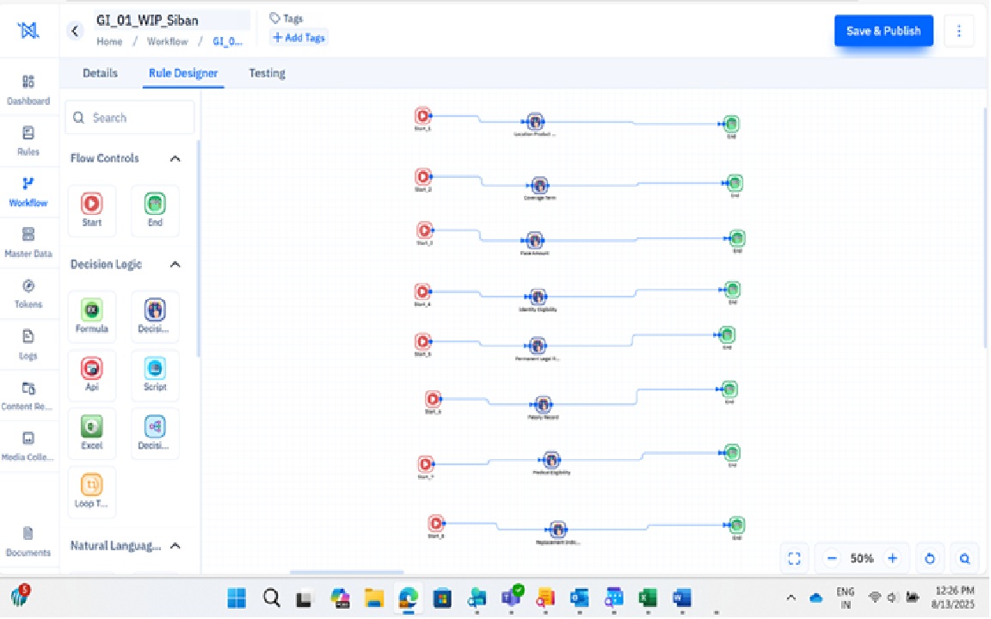Click the GI_0... breadcrumb link
Viewport: 991px width, 619px height.
(x=227, y=41)
